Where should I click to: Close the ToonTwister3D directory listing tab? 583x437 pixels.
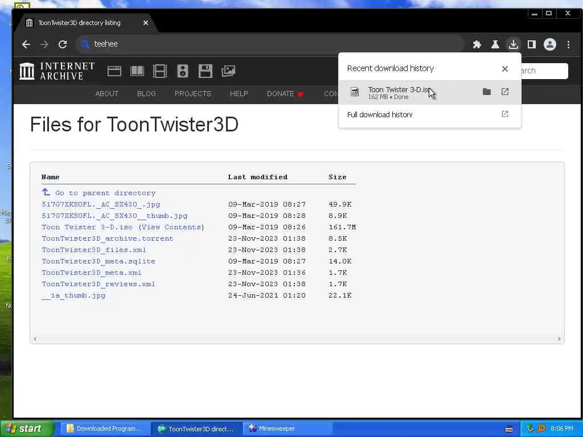[146, 23]
